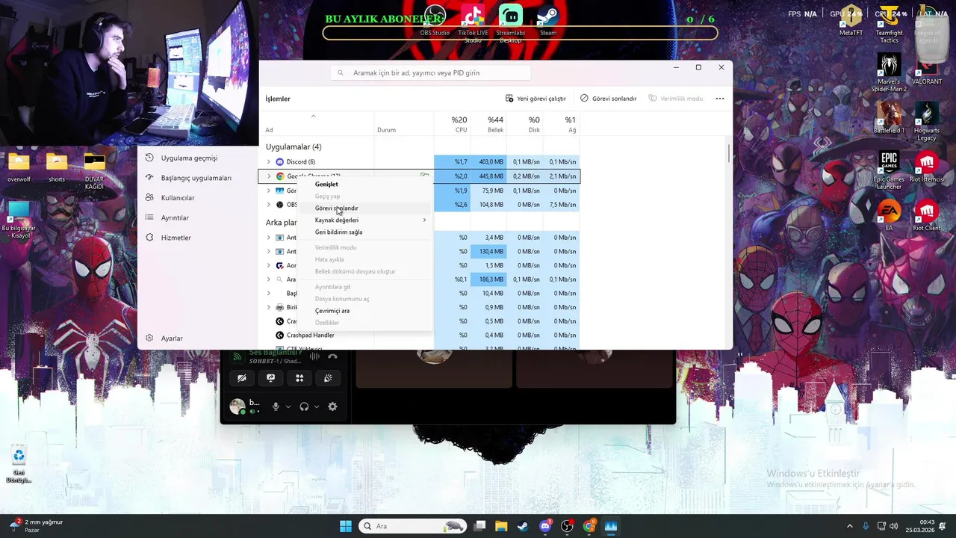Click the Crashpad Handler process icon
956x538 pixels.
point(280,336)
